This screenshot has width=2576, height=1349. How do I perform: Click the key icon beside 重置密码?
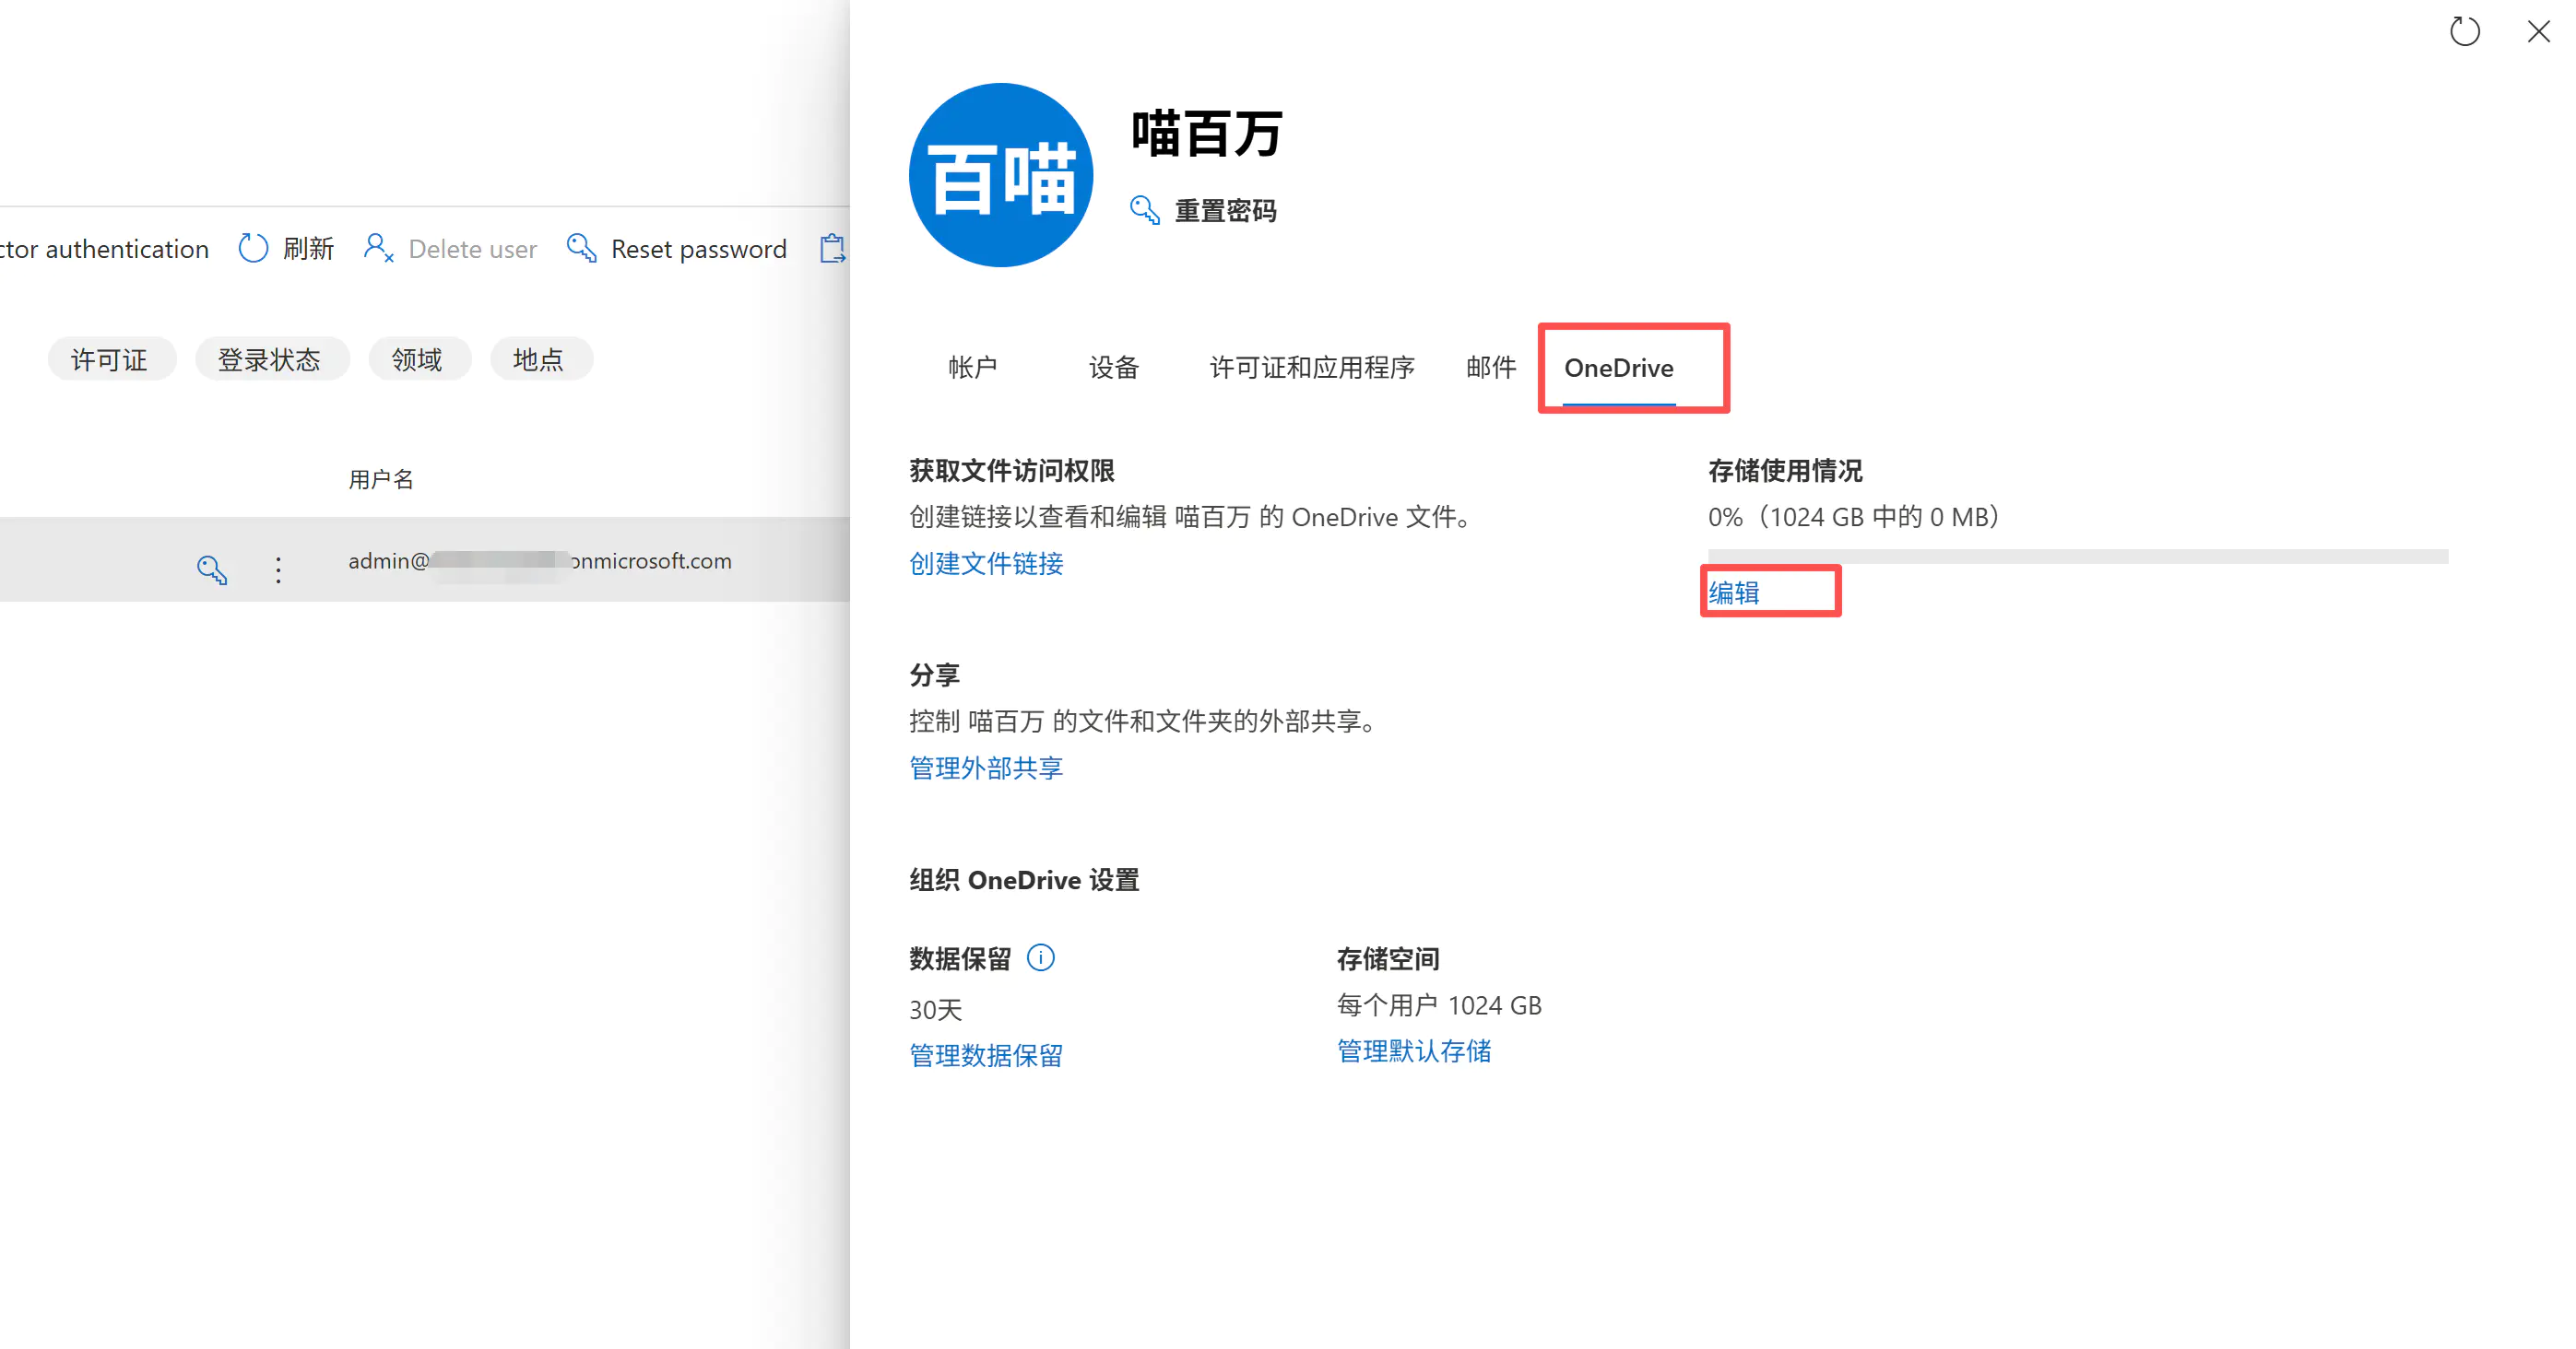[1144, 210]
